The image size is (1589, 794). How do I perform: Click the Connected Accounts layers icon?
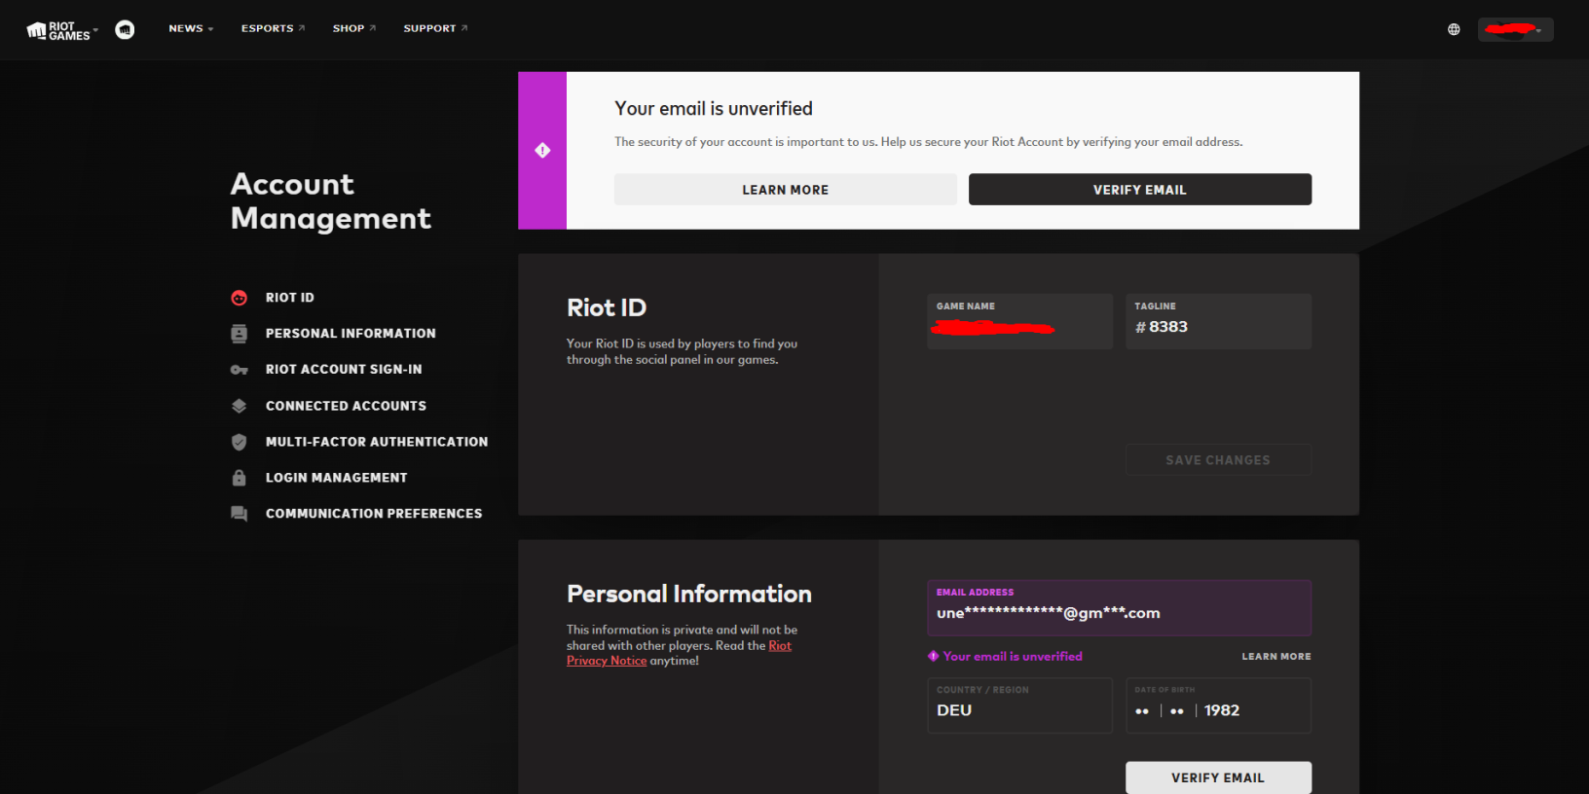pyautogui.click(x=239, y=406)
